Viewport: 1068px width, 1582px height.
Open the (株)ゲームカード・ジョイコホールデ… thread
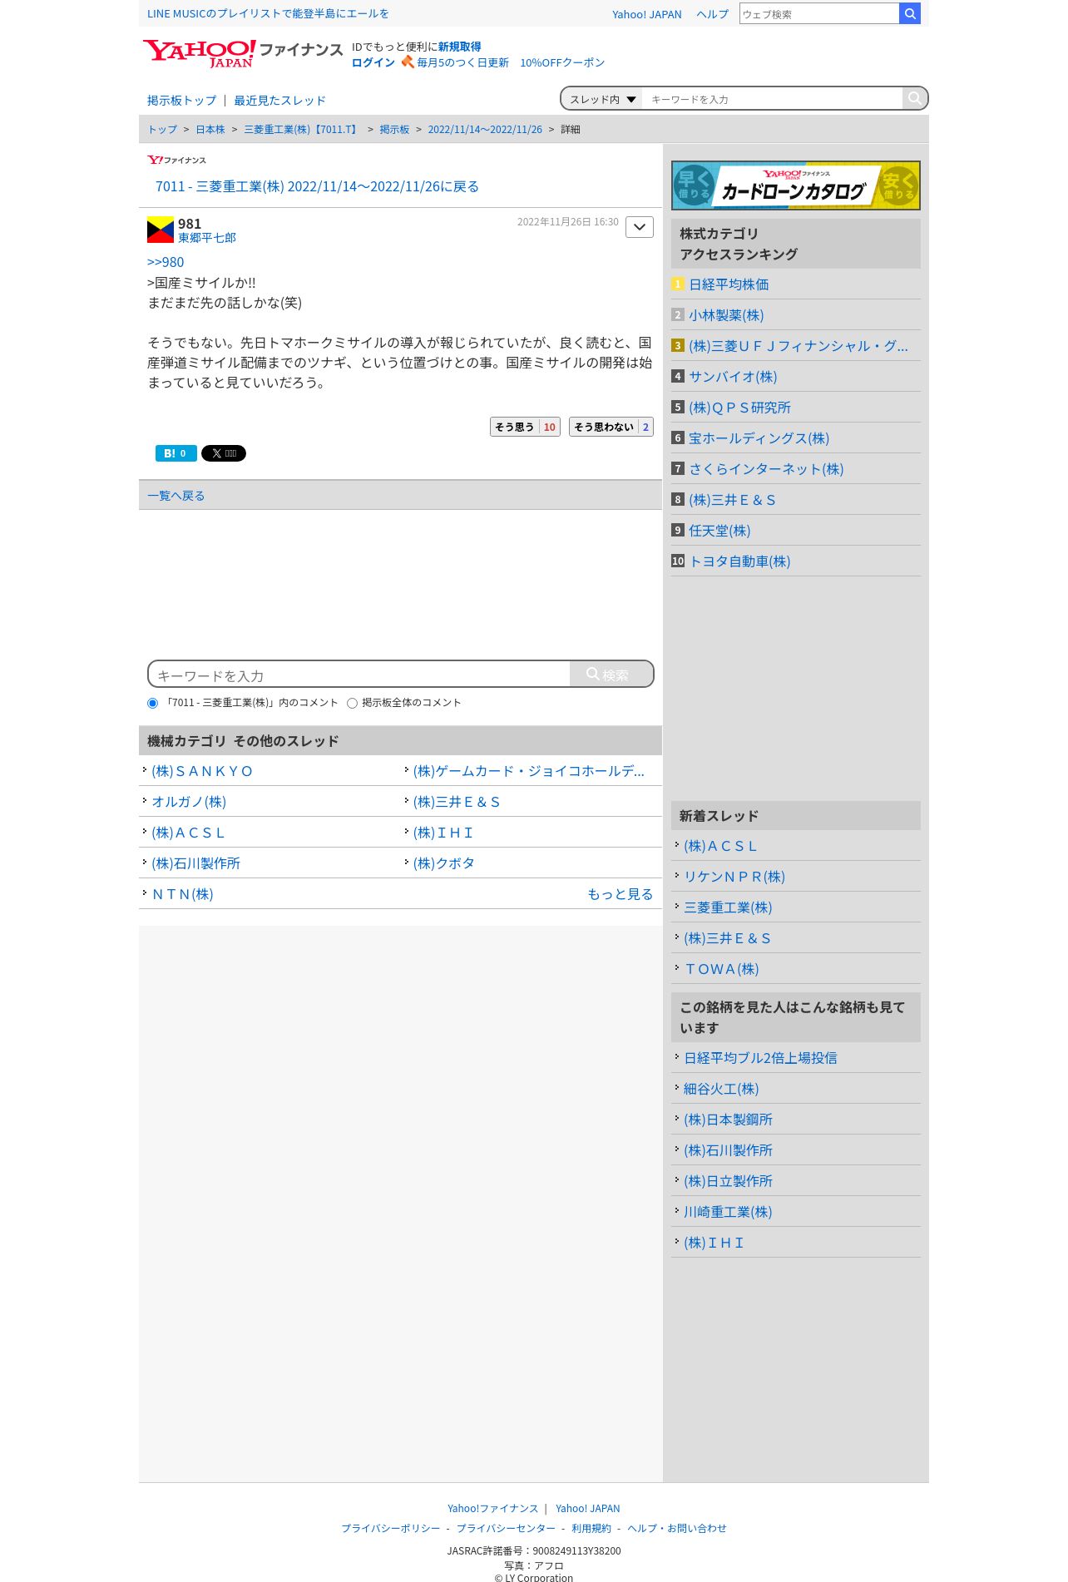coord(529,771)
